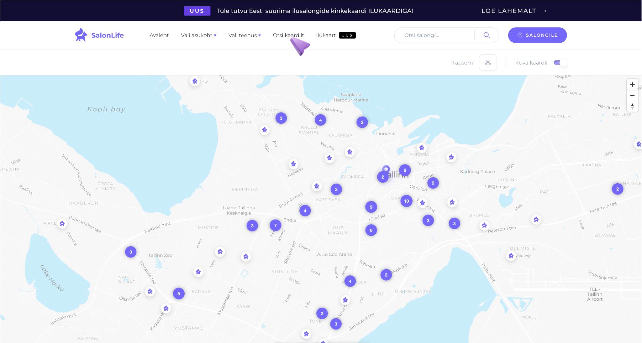Select Otsi kaardilt in navigation
Screen dimensions: 642x343
pos(288,35)
